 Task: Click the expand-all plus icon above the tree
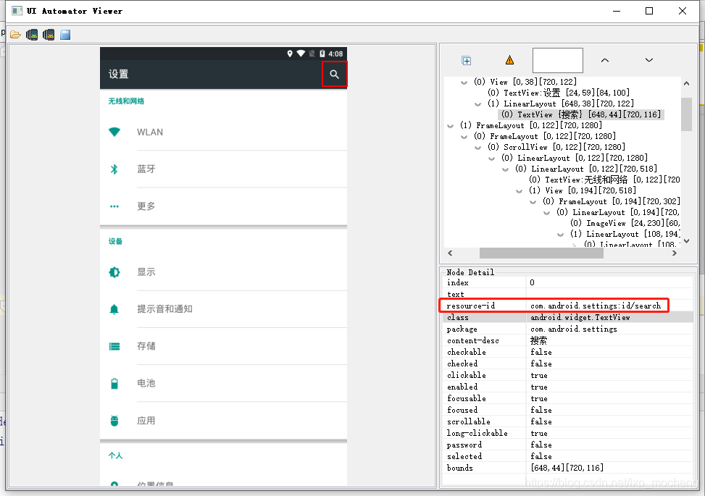tap(466, 60)
